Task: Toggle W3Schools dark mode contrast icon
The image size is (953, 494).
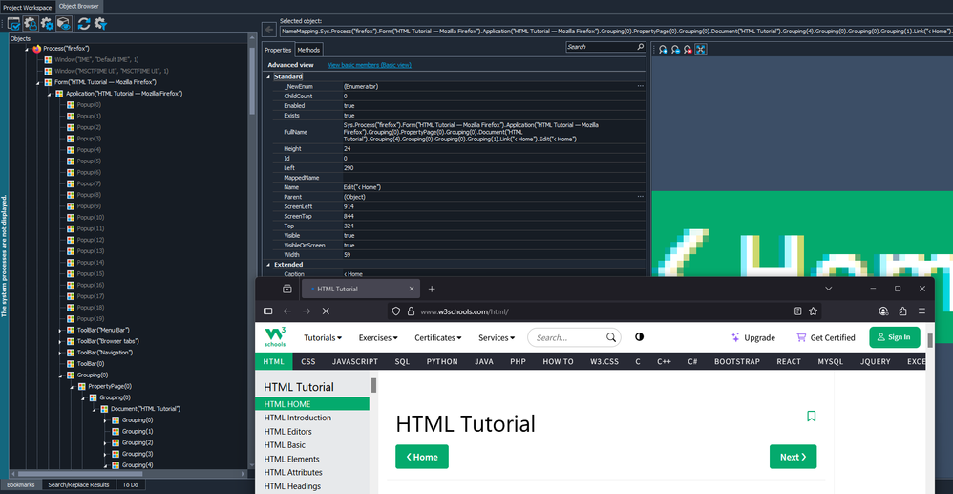Action: pyautogui.click(x=639, y=337)
